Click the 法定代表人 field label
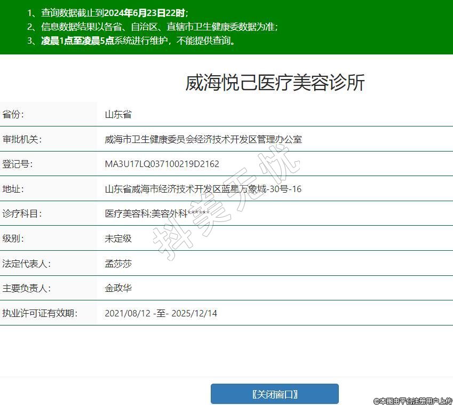 click(27, 264)
